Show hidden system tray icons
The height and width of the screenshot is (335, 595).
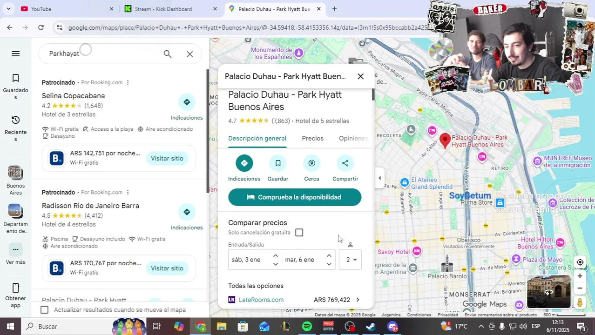pos(481,327)
